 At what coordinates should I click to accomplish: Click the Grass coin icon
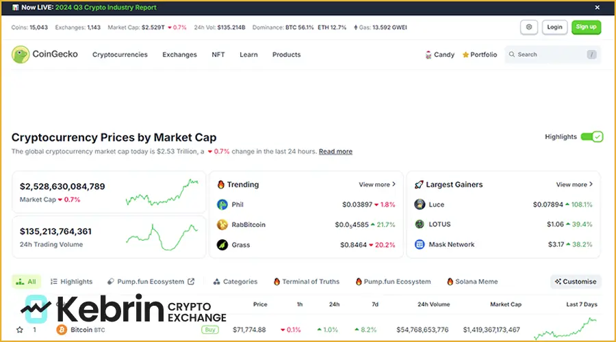click(222, 245)
